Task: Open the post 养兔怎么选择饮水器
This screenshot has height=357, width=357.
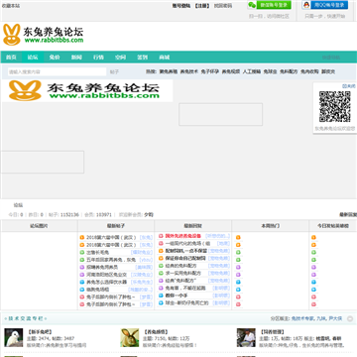Action: pos(106,282)
